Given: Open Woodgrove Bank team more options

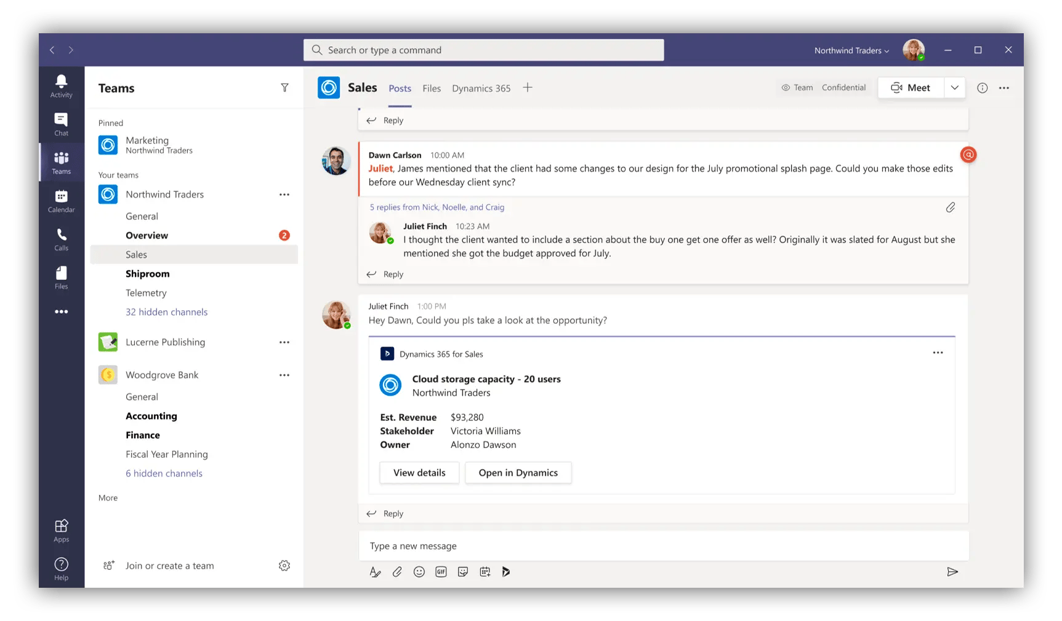Looking at the screenshot, I should [x=284, y=375].
